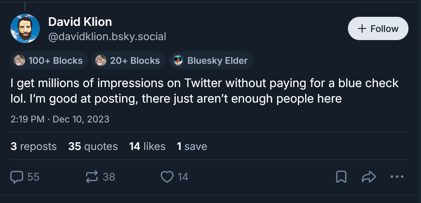Save the post with the bookmark icon

[x=341, y=177]
